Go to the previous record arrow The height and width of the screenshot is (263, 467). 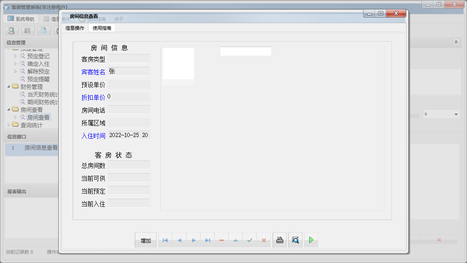[x=179, y=240]
